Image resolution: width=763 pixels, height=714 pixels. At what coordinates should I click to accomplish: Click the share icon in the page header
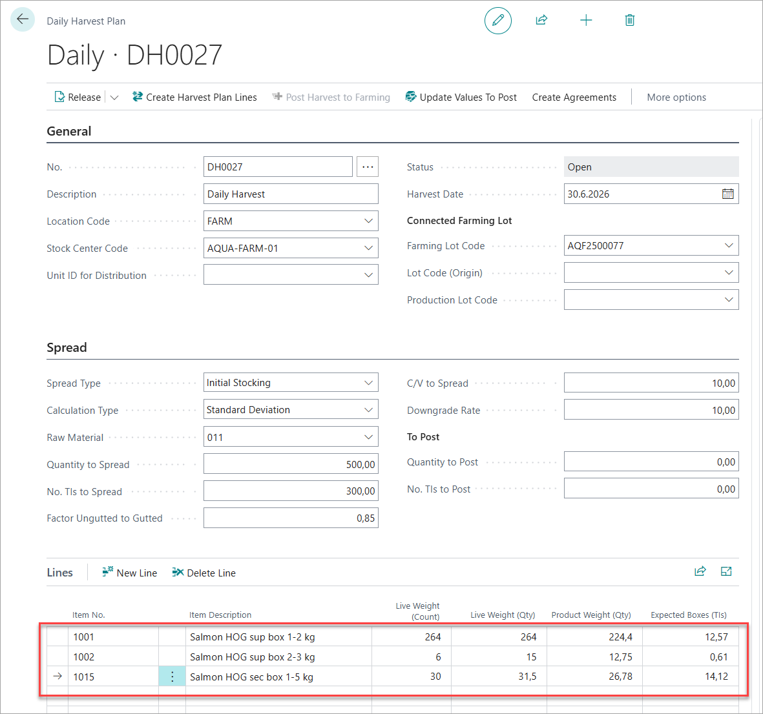point(541,20)
